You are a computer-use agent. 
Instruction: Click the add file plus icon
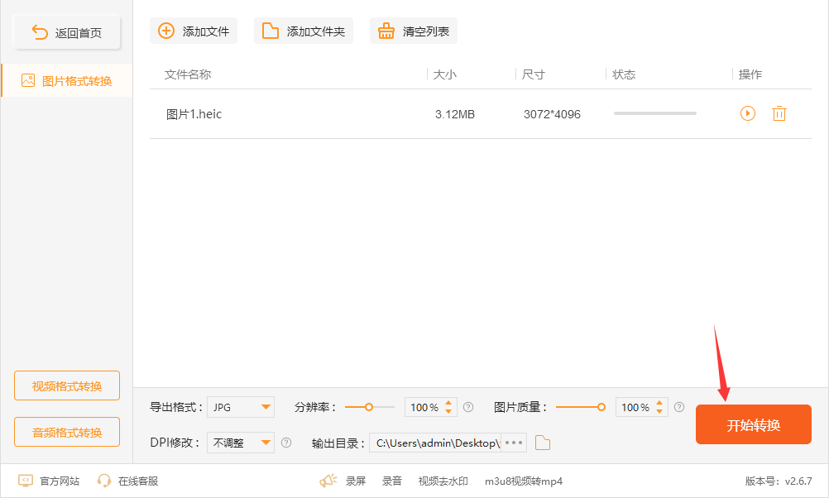point(166,31)
